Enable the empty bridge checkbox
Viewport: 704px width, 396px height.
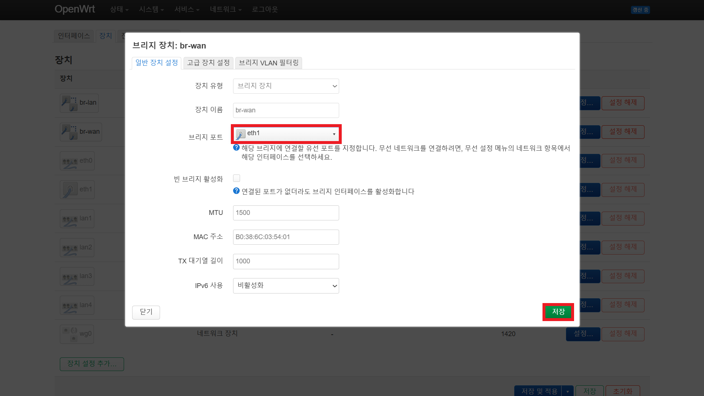236,178
